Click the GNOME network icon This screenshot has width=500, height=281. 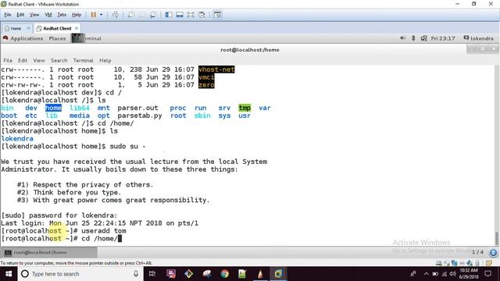pyautogui.click(x=423, y=38)
